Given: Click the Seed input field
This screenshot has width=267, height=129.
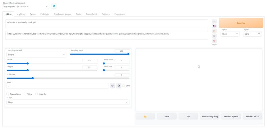Looking at the screenshot, I should coord(57,86).
